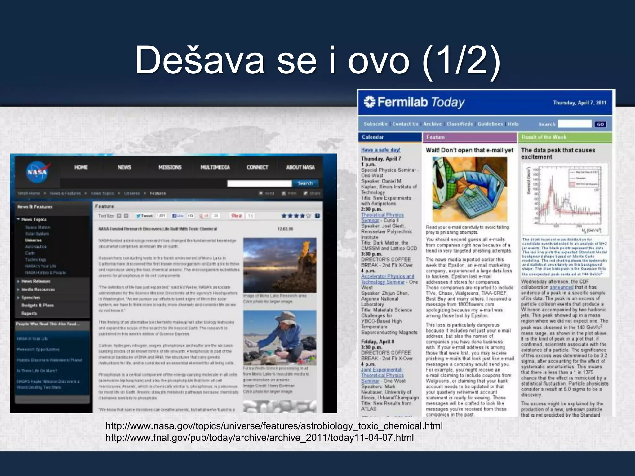Click the Calendar column header
The image size is (635, 476).
point(390,137)
